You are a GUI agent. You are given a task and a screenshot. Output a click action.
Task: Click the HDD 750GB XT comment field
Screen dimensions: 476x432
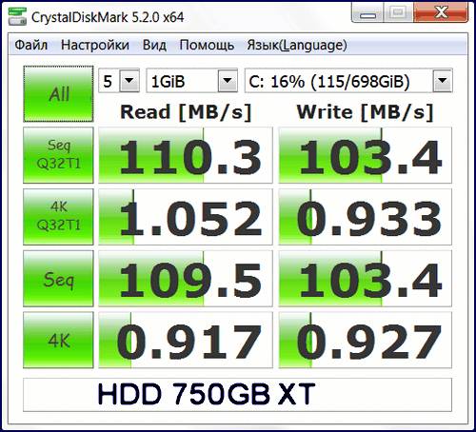click(x=237, y=395)
